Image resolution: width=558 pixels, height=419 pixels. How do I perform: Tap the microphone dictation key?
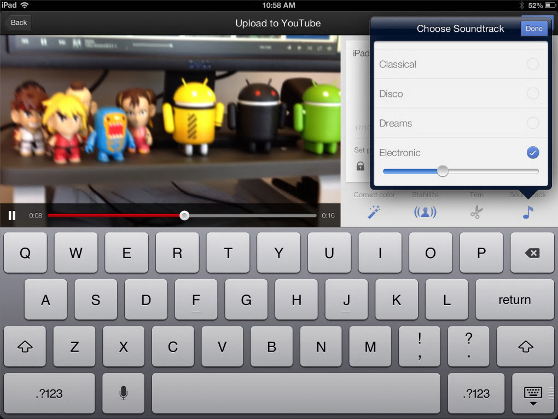123,393
